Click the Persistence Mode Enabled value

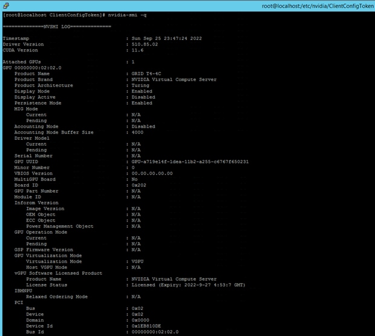(142, 103)
